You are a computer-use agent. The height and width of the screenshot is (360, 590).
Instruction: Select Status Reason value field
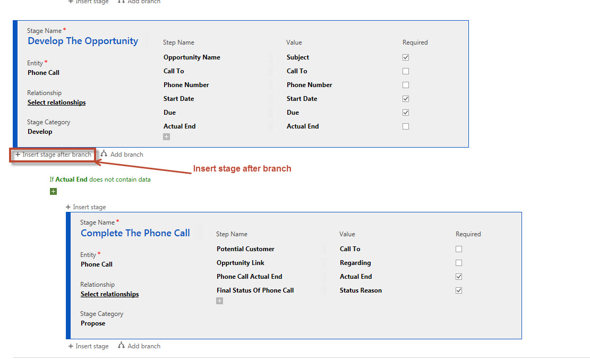click(x=361, y=290)
